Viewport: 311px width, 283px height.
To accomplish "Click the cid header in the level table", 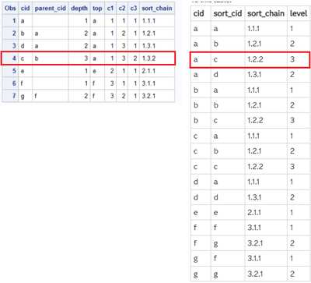I will point(199,13).
